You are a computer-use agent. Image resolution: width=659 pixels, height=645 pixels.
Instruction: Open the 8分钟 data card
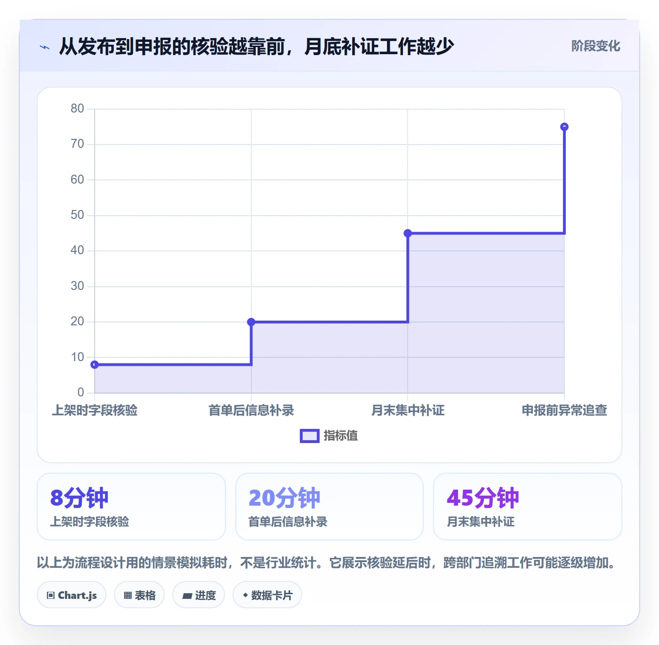131,507
